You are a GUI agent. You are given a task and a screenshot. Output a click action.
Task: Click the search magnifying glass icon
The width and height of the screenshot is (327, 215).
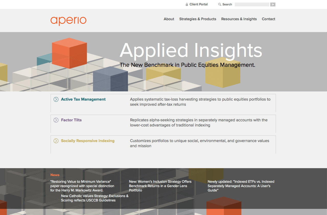pyautogui.click(x=219, y=4)
